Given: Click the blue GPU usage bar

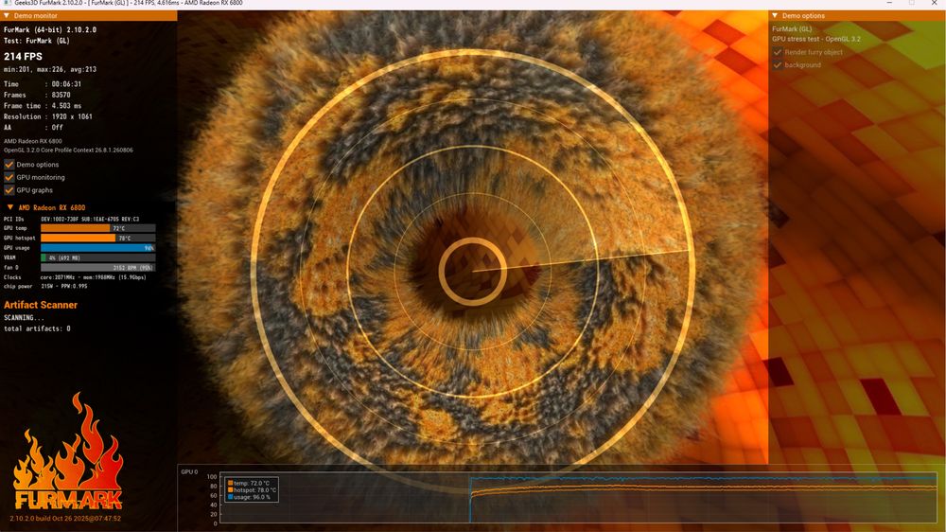Looking at the screenshot, I should (97, 248).
